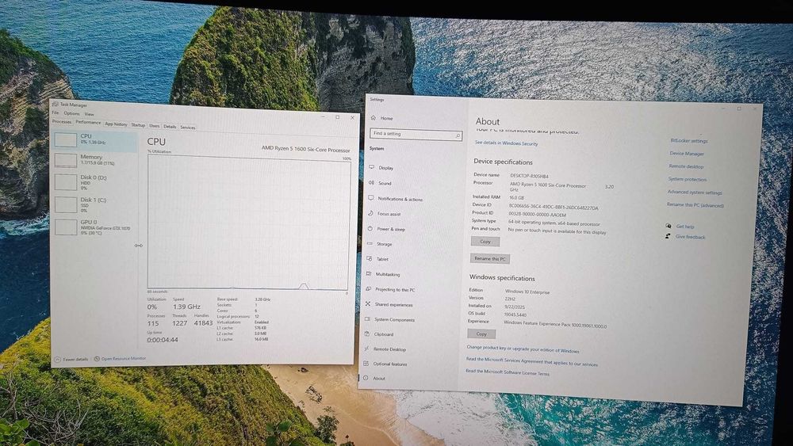
Task: Click in the Find a setting box
Action: (x=416, y=135)
